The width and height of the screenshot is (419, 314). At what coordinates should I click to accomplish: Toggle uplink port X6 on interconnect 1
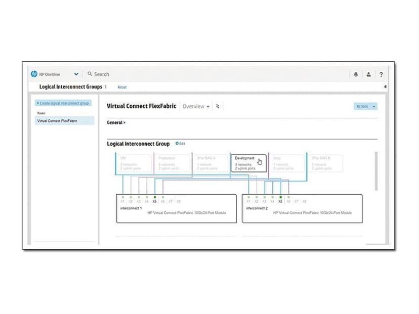pos(163,197)
